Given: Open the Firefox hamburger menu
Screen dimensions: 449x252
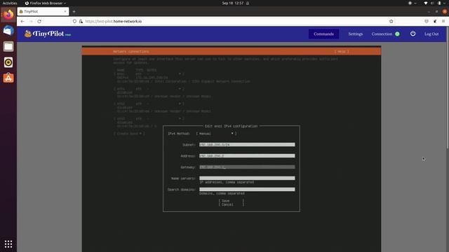Looking at the screenshot, I should pyautogui.click(x=443, y=22).
